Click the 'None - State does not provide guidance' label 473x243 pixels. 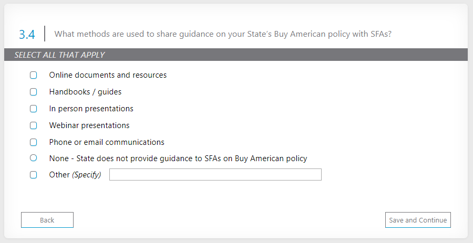tap(178, 158)
